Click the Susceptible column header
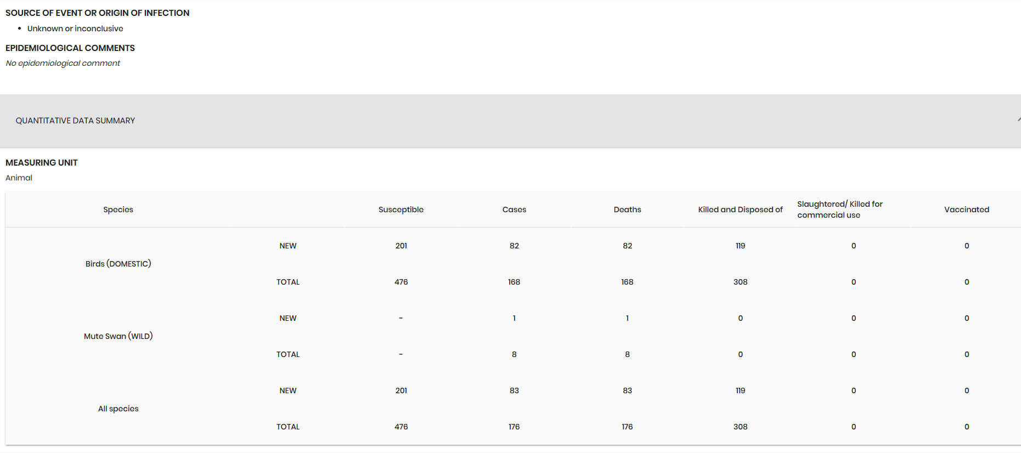This screenshot has width=1021, height=453. coord(400,209)
